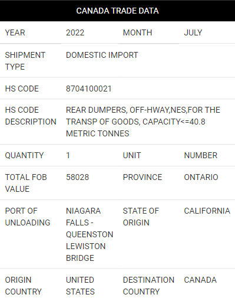Screen dimensions: 235x301
Task: Select CALIFORNIA state of origin
Action: pyautogui.click(x=207, y=211)
